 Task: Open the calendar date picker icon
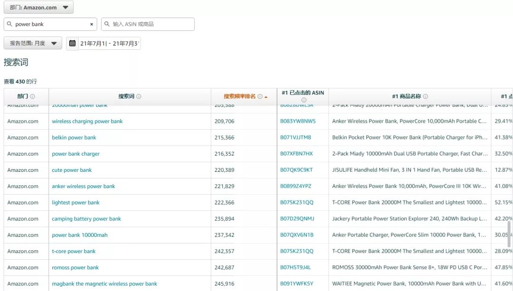click(x=72, y=43)
